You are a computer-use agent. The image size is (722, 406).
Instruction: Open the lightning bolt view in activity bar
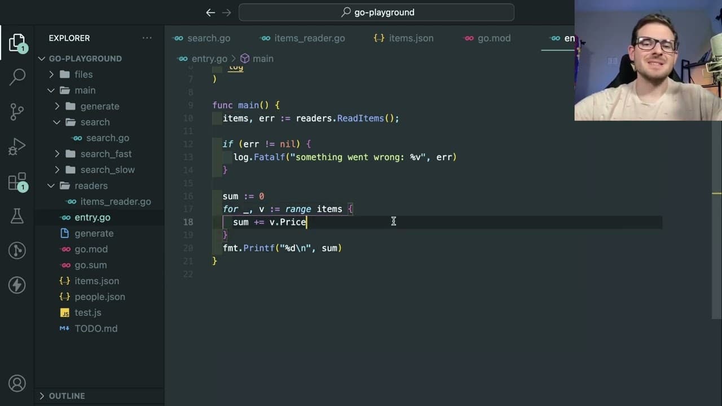pos(17,285)
